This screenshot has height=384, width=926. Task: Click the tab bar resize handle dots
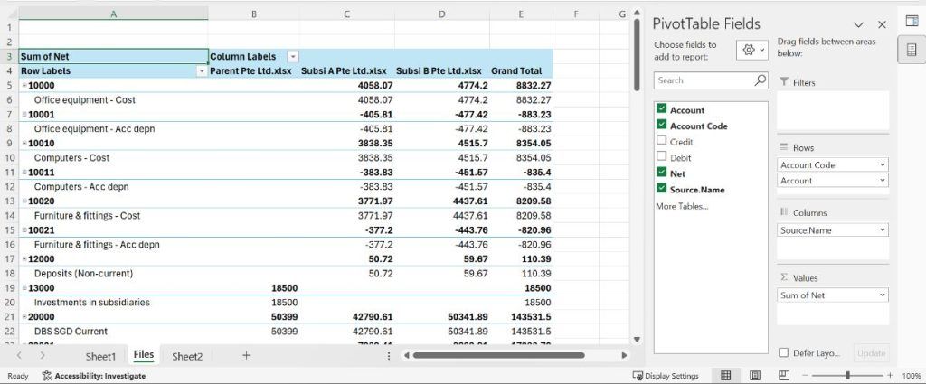389,356
